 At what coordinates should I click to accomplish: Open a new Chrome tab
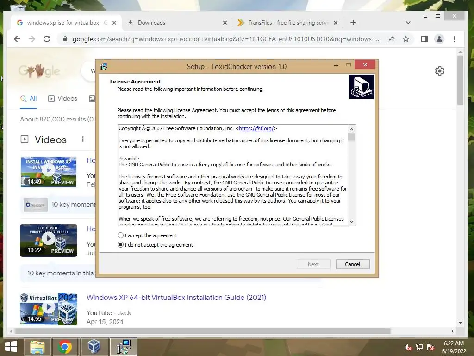(353, 23)
